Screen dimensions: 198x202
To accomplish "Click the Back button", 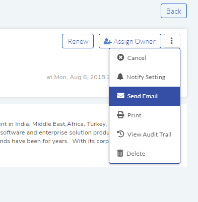I will click(174, 11).
